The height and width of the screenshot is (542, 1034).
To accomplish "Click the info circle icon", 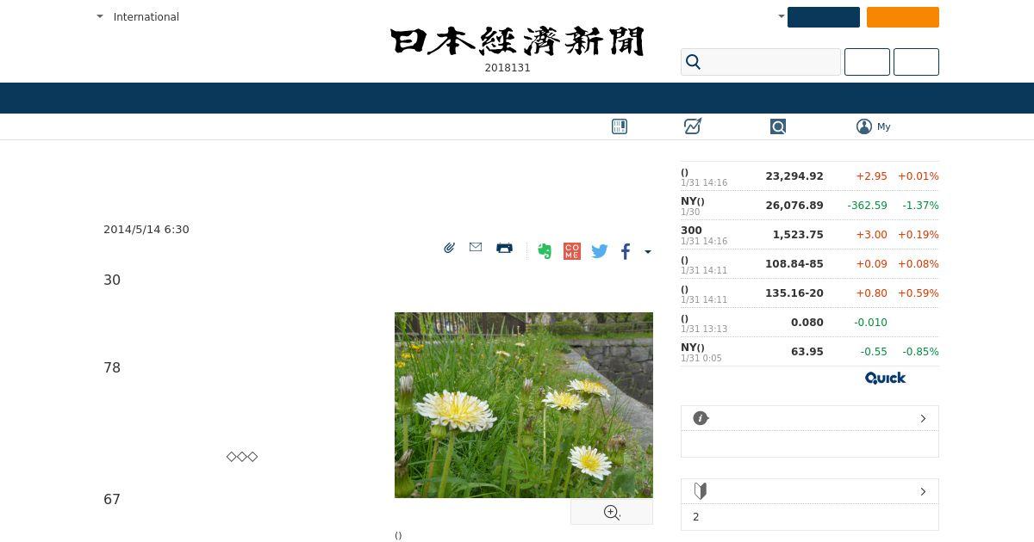I will coord(701,418).
